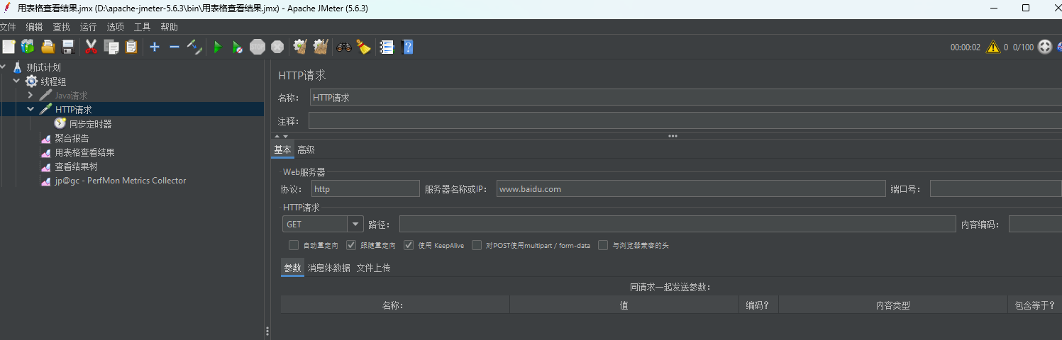
Task: Toggle the 跟随重定向 checkbox
Action: [351, 245]
